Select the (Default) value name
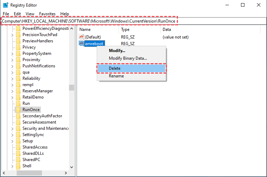The height and width of the screenshot is (177, 267). tap(93, 37)
